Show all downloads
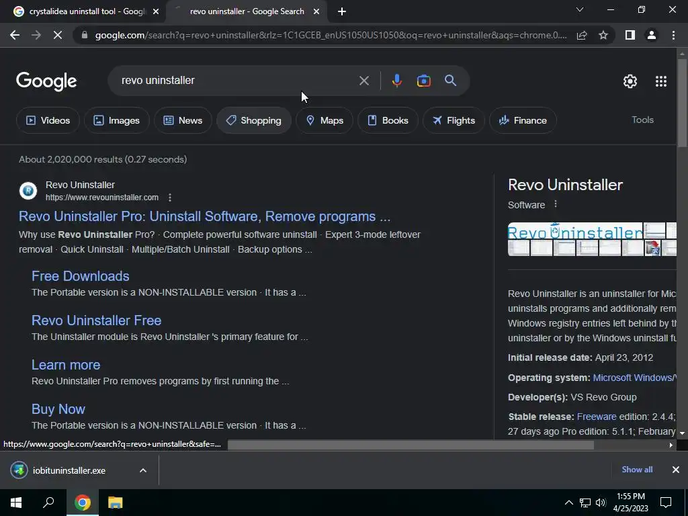Screen dimensions: 688x516 click(x=637, y=470)
